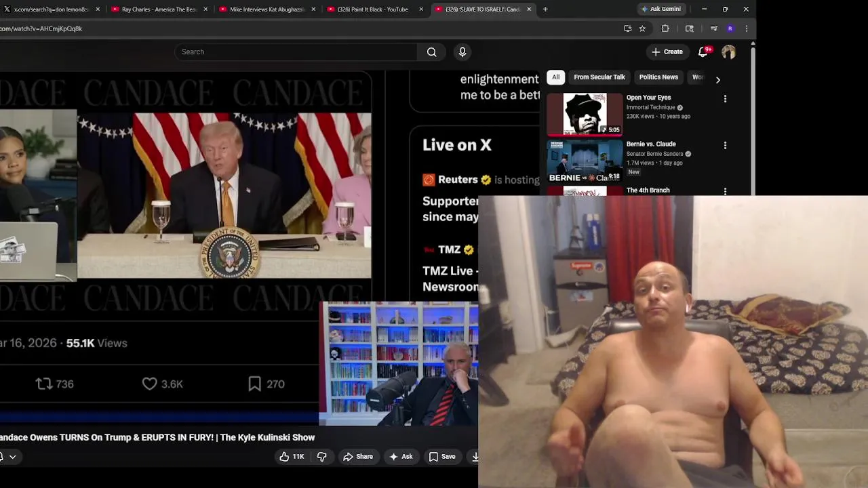Click the address bar URL

pyautogui.click(x=41, y=28)
